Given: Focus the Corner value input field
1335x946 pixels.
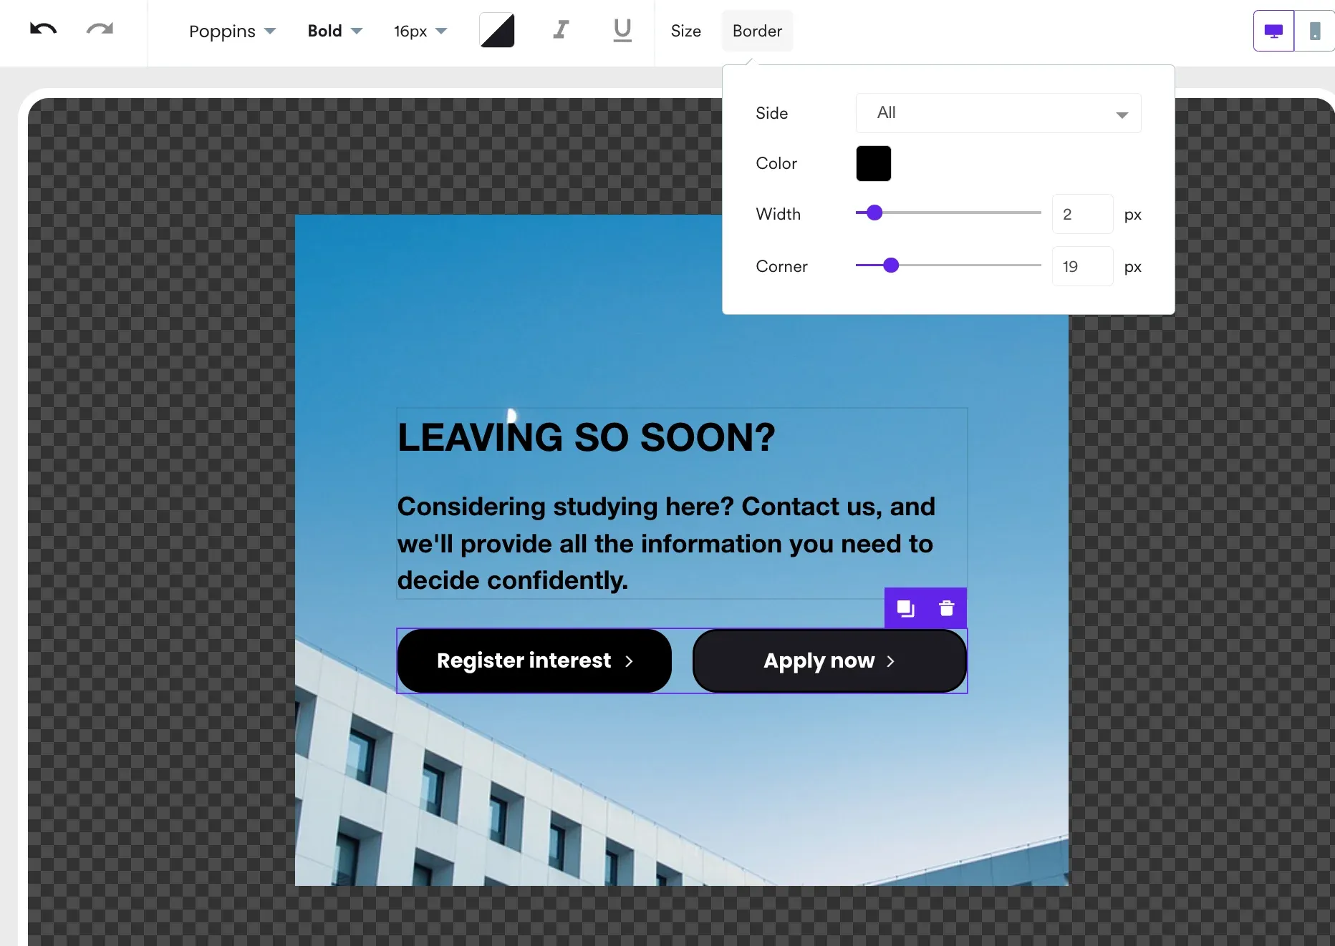Looking at the screenshot, I should [x=1082, y=266].
